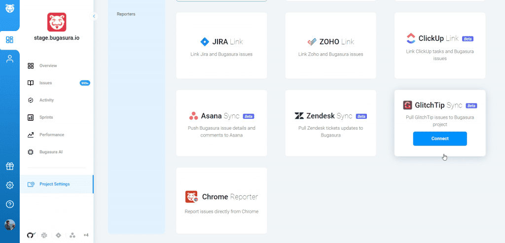Select Project Settings in the sidebar
This screenshot has height=243, width=505.
point(57,184)
